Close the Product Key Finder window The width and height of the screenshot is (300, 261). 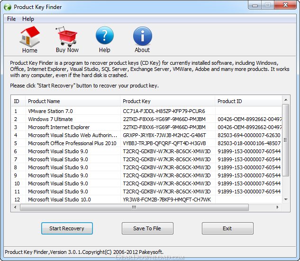285,5
